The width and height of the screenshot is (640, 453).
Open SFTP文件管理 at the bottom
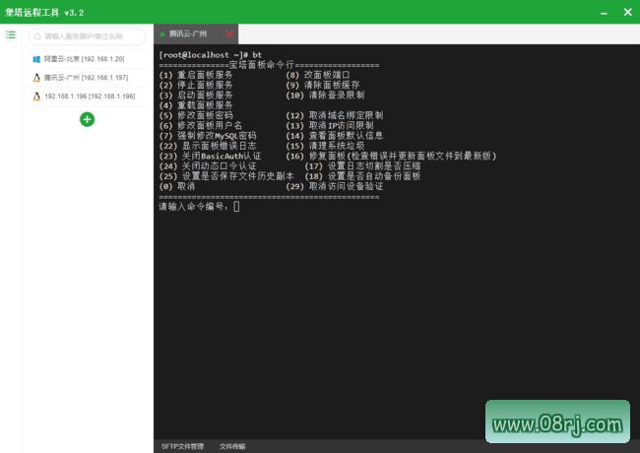[x=182, y=446]
